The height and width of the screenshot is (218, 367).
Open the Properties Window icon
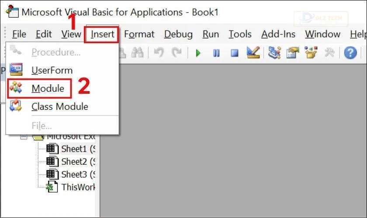tap(293, 53)
